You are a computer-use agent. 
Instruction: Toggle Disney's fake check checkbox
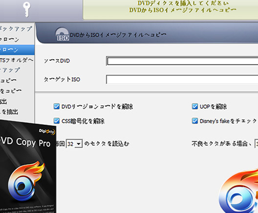pyautogui.click(x=195, y=121)
